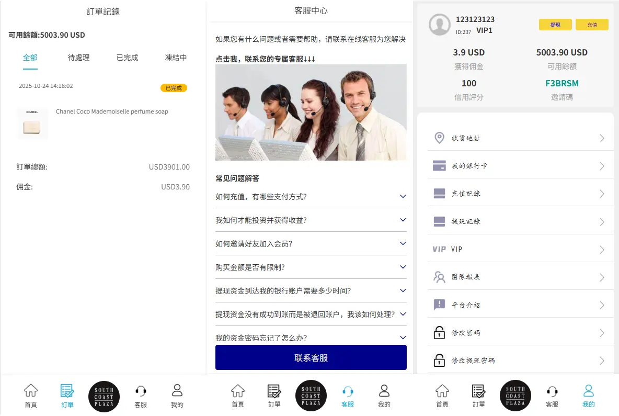Select the 全部 orders tab
Viewport: 619px width, 416px height.
[x=30, y=58]
